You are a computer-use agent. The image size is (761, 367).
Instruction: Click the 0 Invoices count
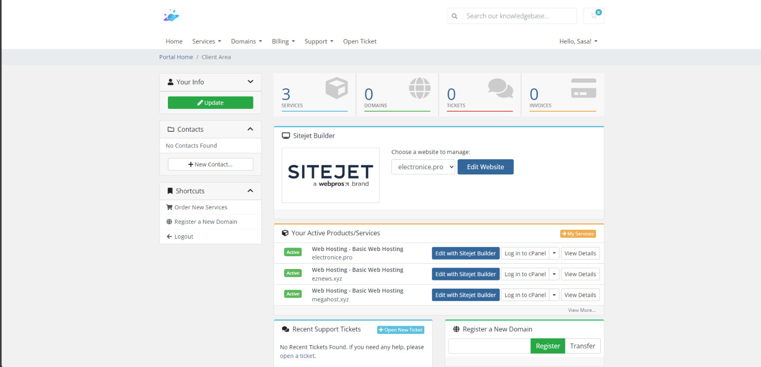(534, 94)
